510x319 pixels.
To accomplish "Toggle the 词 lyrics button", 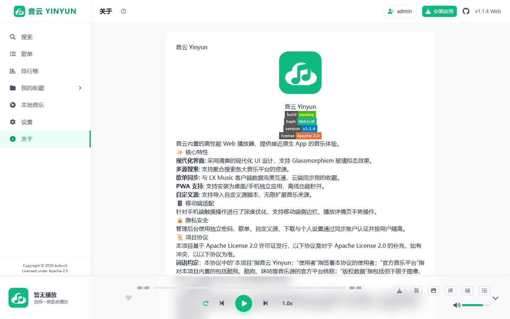I will pyautogui.click(x=467, y=291).
